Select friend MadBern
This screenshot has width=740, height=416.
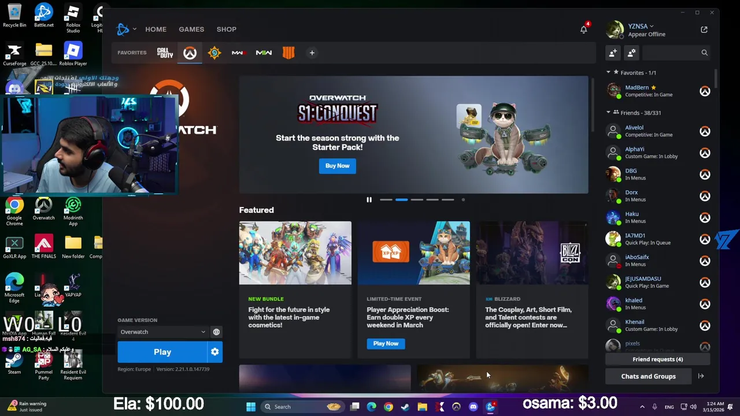[x=658, y=91]
